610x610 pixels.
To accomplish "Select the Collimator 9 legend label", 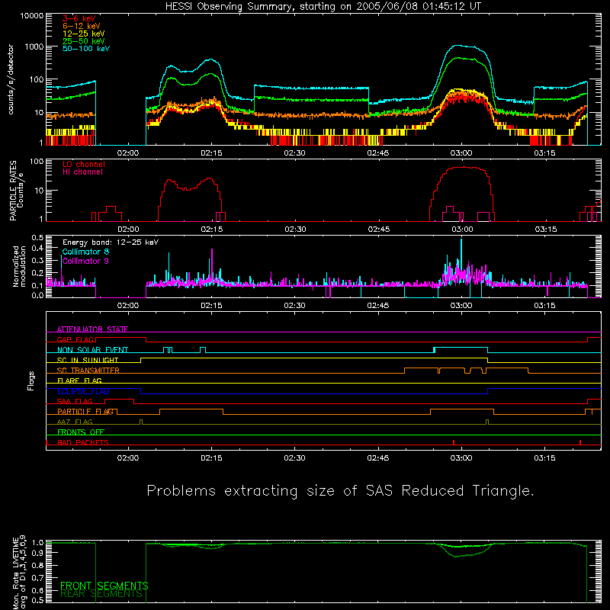I will point(85,261).
